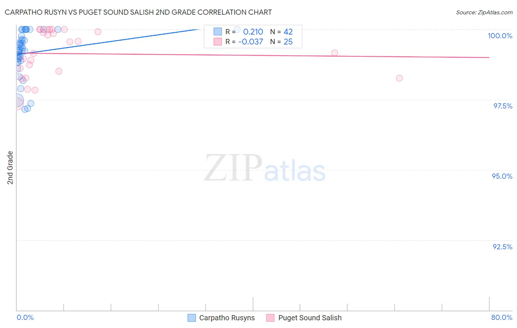Viewport: 517px width, 328px height.
Task: Click the ZIPatlas watermark logo
Action: click(264, 168)
